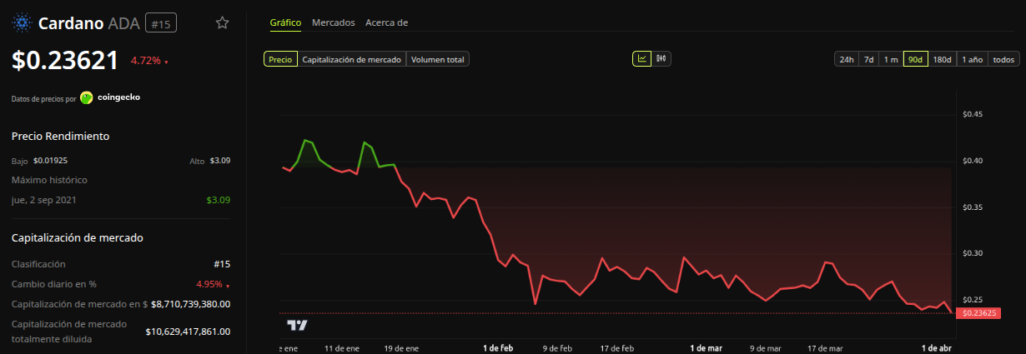Click the Máximo histórico label
The height and width of the screenshot is (354, 1026).
tap(49, 180)
